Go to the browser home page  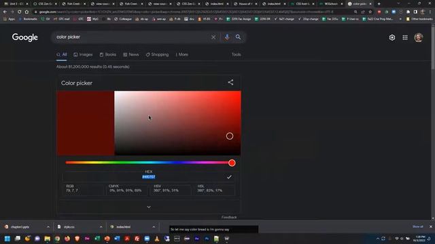pos(27,12)
